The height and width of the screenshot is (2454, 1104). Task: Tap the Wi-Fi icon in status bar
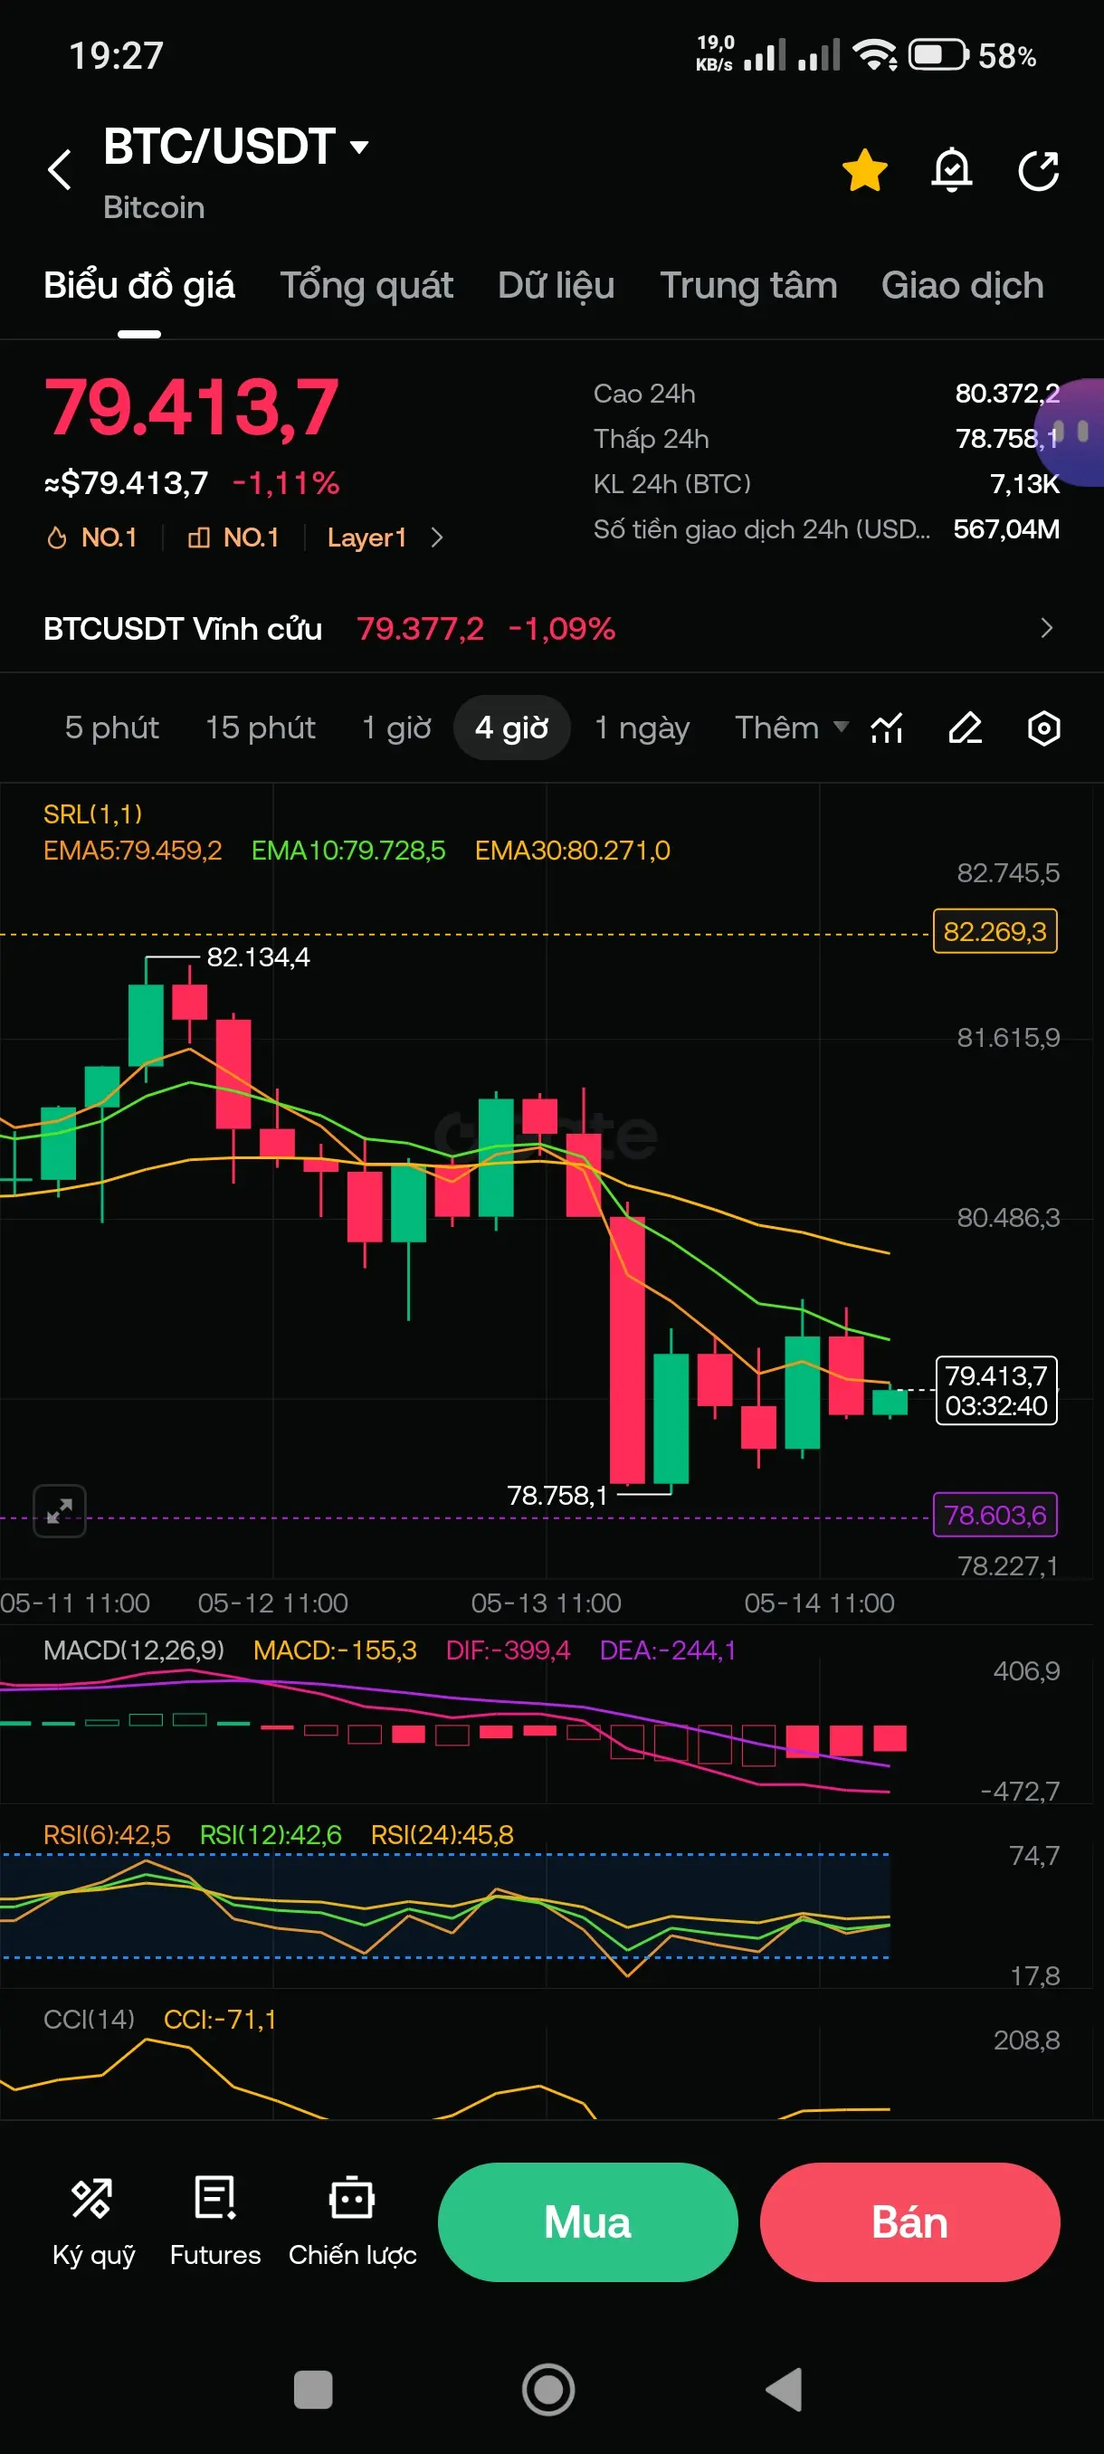coord(875,55)
